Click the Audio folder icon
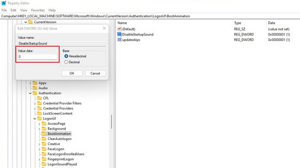This screenshot has height=168, width=300. 35,88
